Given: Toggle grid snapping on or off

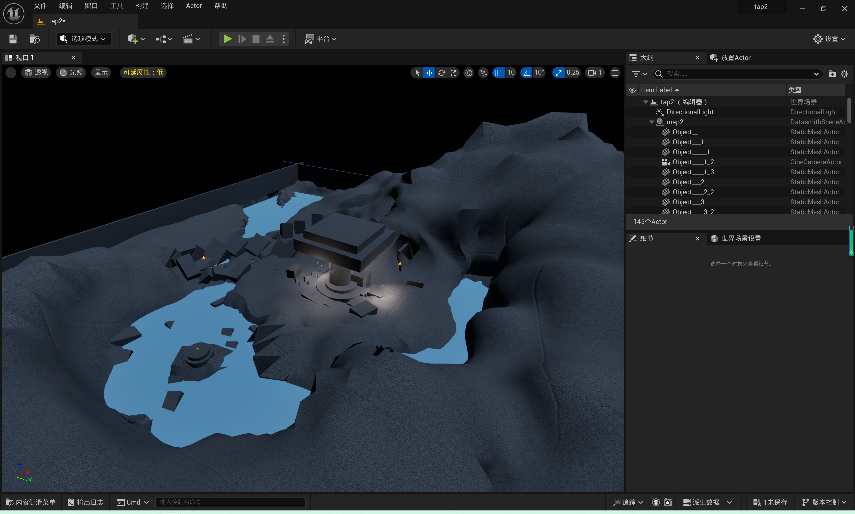Looking at the screenshot, I should (498, 73).
